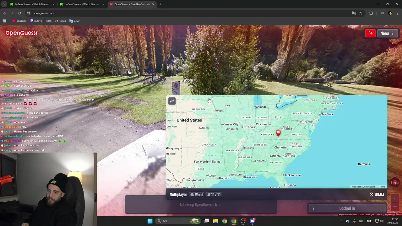This screenshot has width=402, height=226.
Task: Mute the OpenGuessr tab audio icon
Action: pyautogui.click(x=148, y=4)
